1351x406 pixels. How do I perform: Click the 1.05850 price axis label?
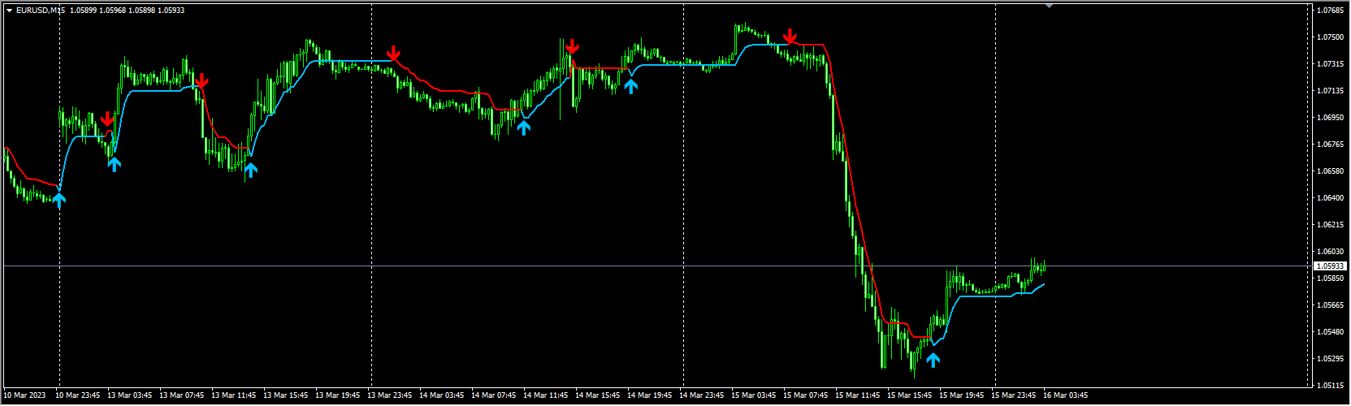(x=1329, y=279)
